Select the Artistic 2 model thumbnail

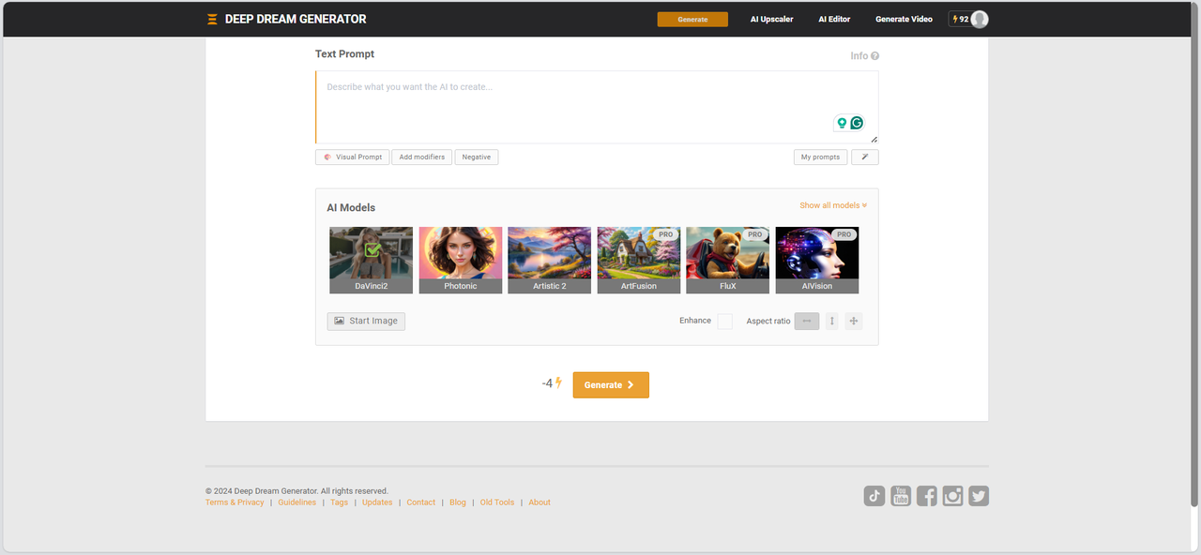coord(550,260)
